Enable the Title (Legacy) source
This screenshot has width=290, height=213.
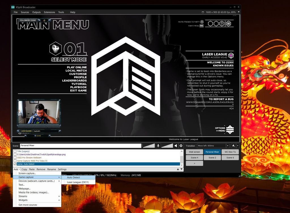[14, 151]
